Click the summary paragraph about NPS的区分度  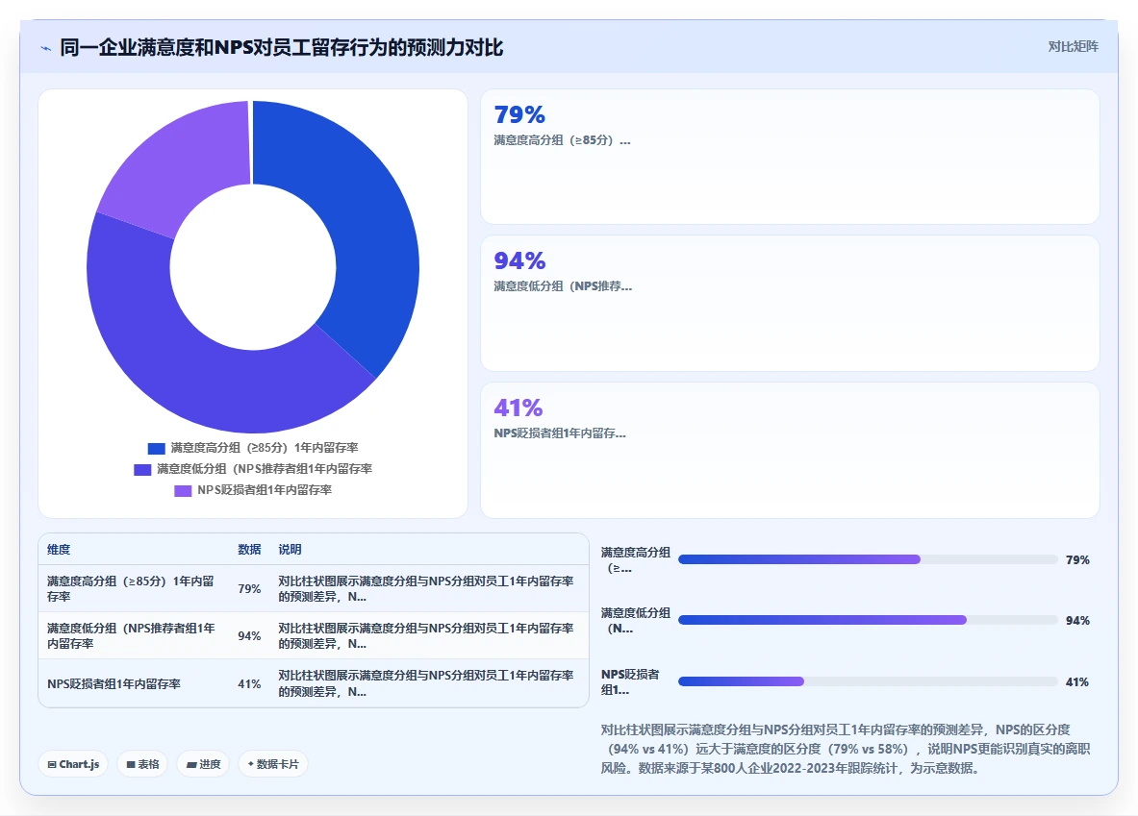coord(846,749)
